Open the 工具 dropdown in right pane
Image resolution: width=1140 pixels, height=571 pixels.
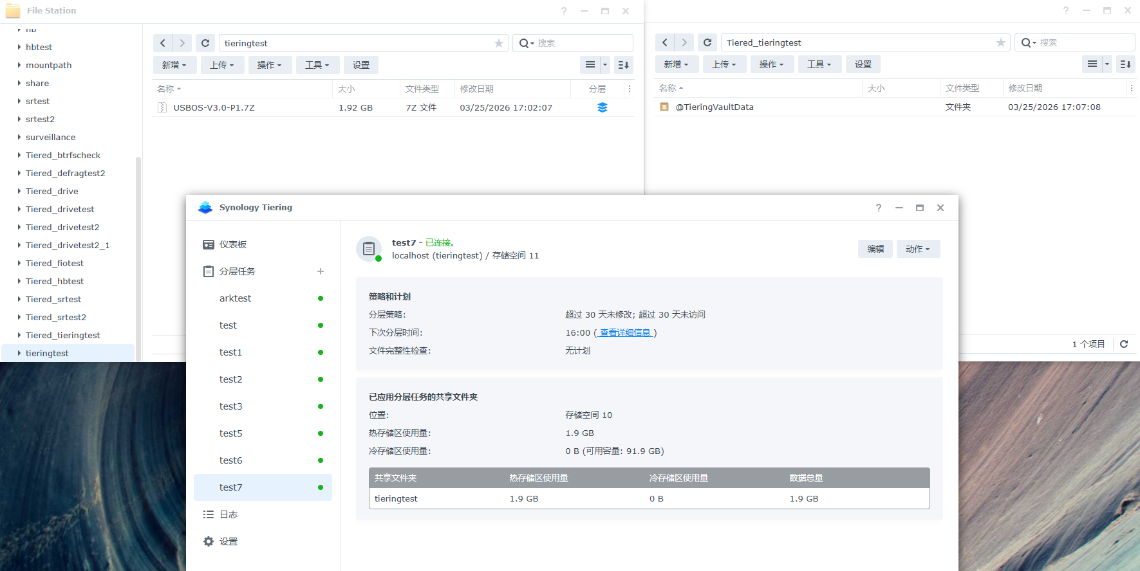coord(819,64)
